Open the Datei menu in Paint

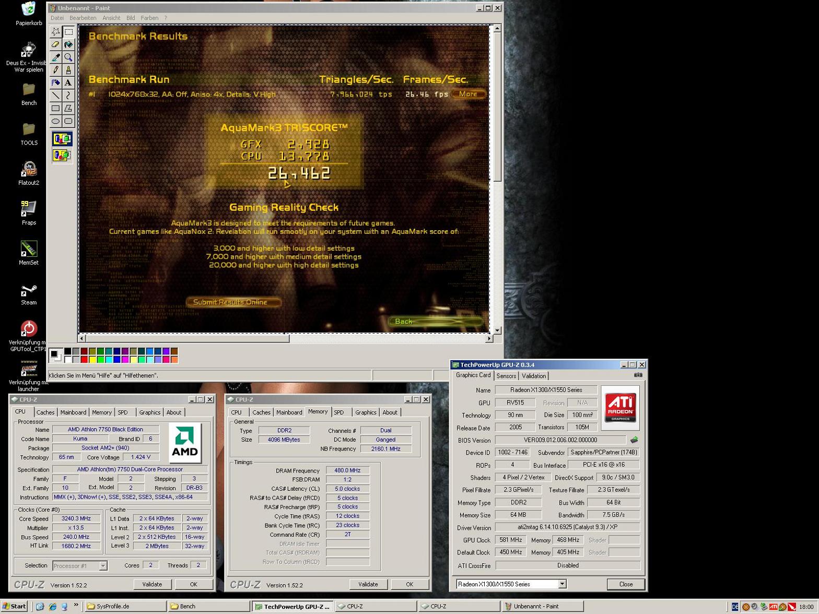pyautogui.click(x=57, y=18)
